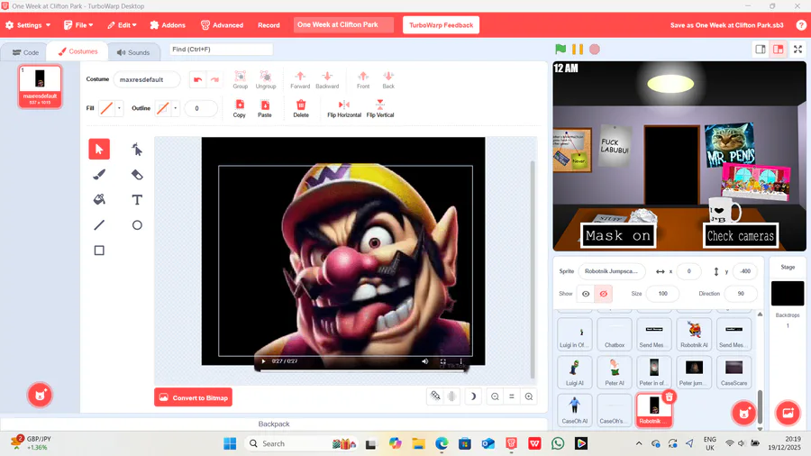Image resolution: width=811 pixels, height=456 pixels.
Task: Select the Circle tool
Action: point(137,225)
